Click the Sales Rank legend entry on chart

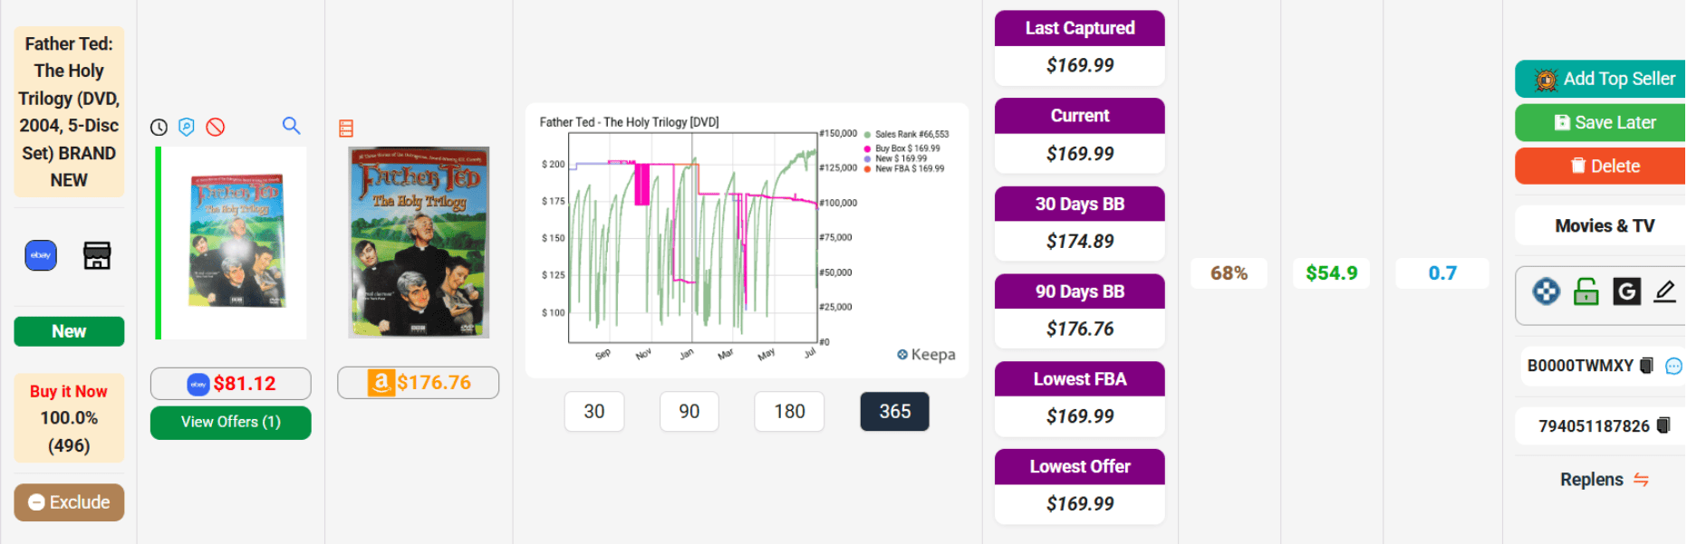(x=907, y=134)
